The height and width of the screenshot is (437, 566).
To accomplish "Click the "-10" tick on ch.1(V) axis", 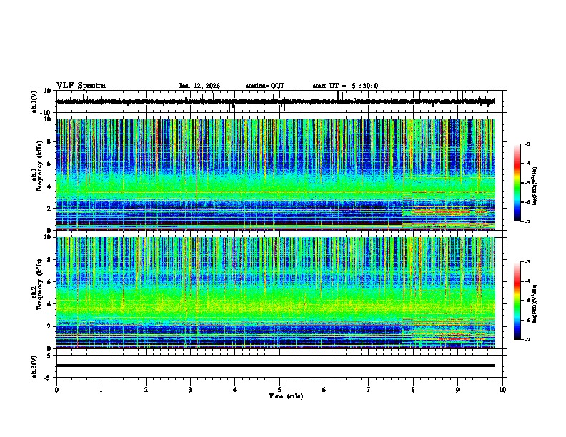I will [46, 113].
